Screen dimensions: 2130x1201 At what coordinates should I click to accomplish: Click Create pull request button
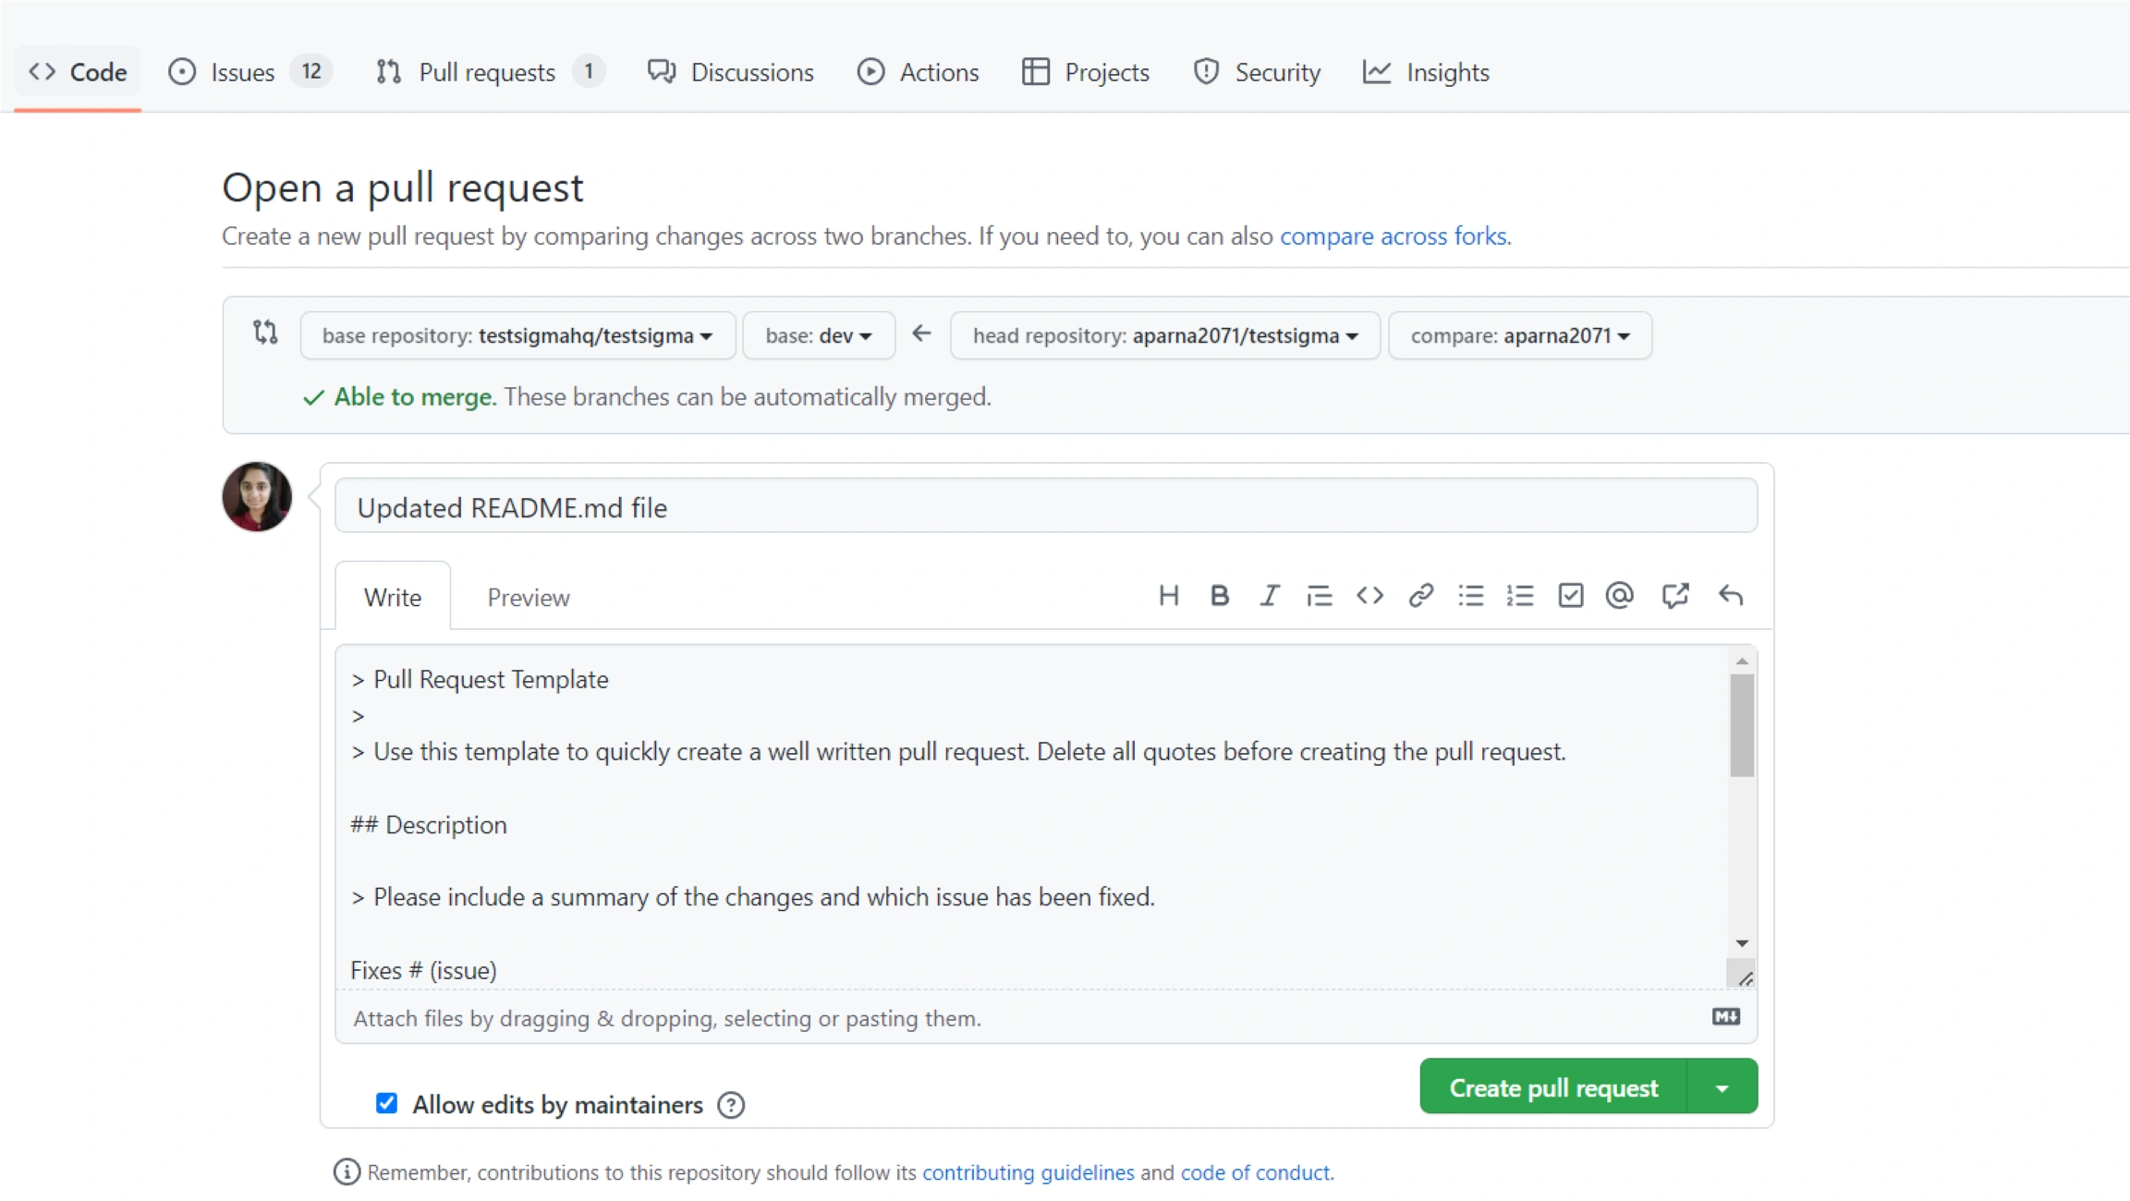tap(1553, 1087)
